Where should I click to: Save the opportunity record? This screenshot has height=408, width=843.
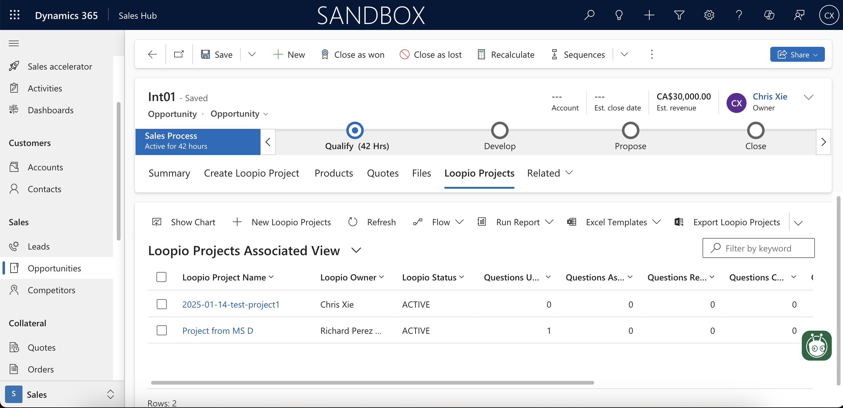tap(216, 54)
